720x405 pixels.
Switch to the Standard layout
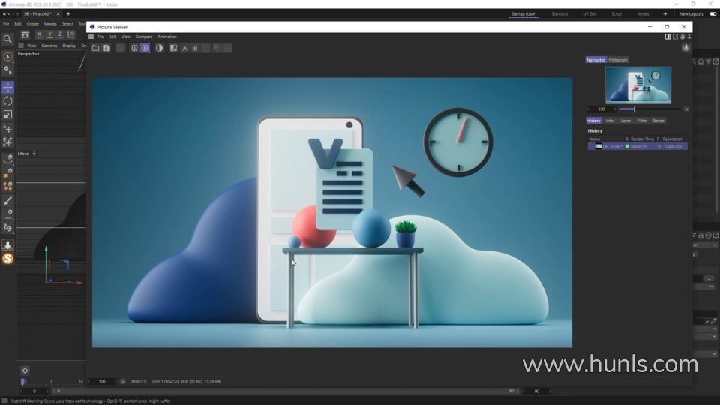tap(559, 14)
